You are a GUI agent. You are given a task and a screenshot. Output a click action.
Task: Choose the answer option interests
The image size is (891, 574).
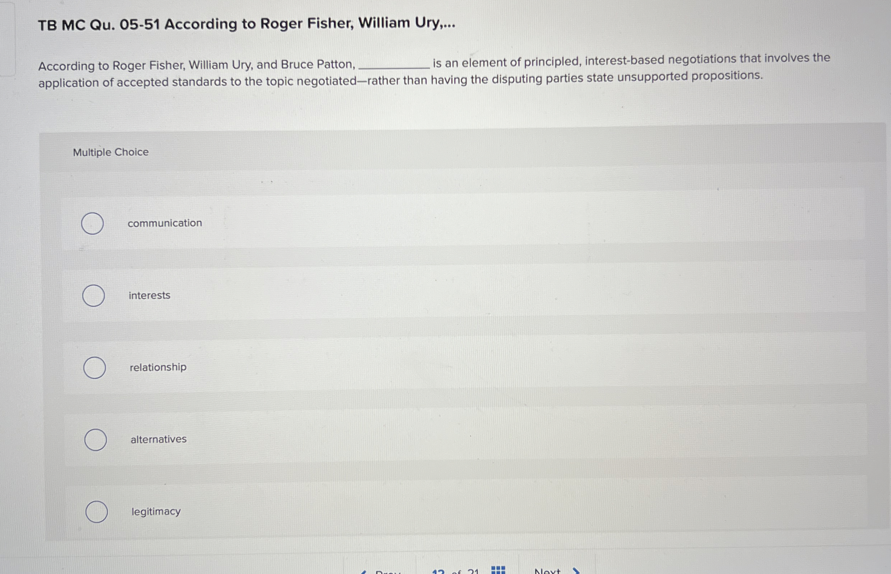tap(149, 295)
